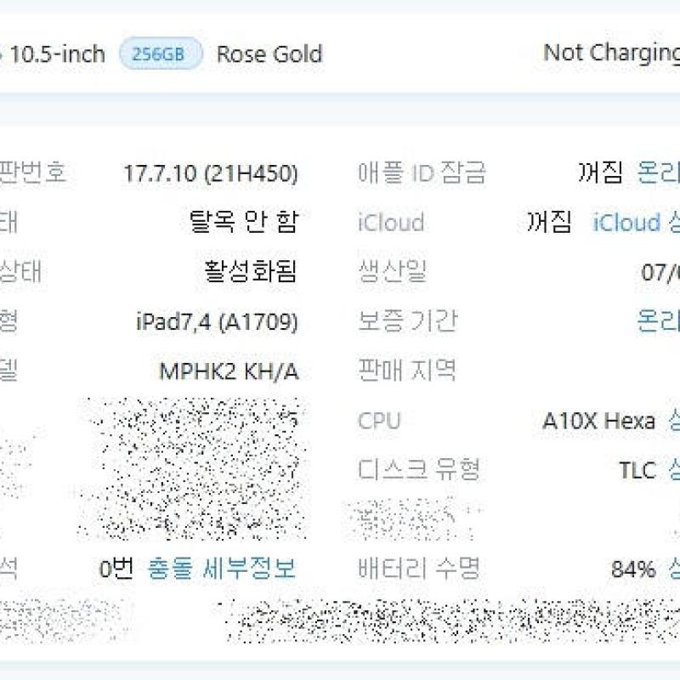Select the iCloud row label
Viewport: 680px width, 680px height.
pos(391,223)
